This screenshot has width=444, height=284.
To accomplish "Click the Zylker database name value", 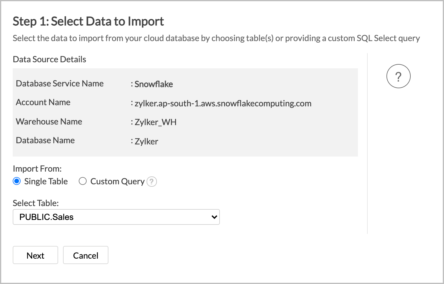I will click(x=146, y=141).
